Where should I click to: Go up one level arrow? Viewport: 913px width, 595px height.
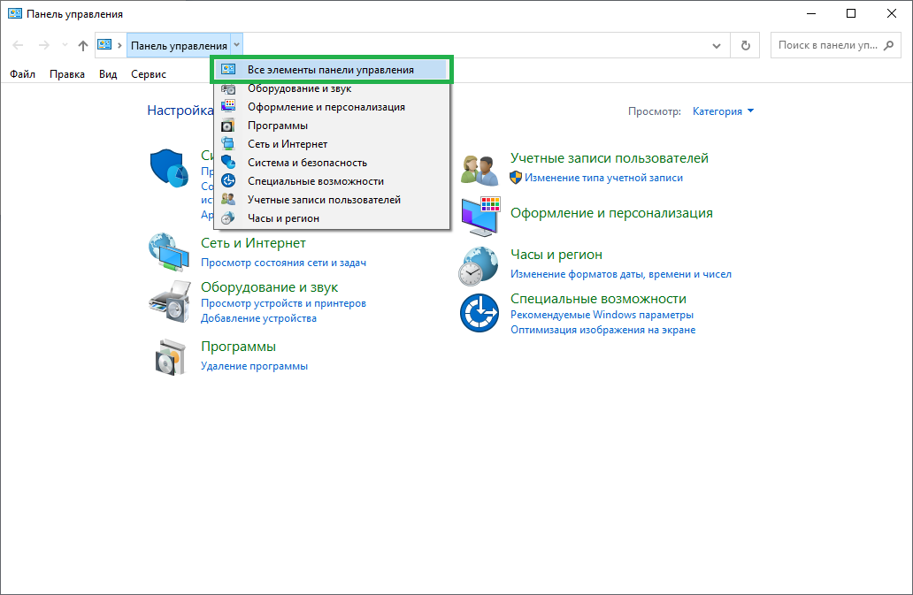coord(82,45)
